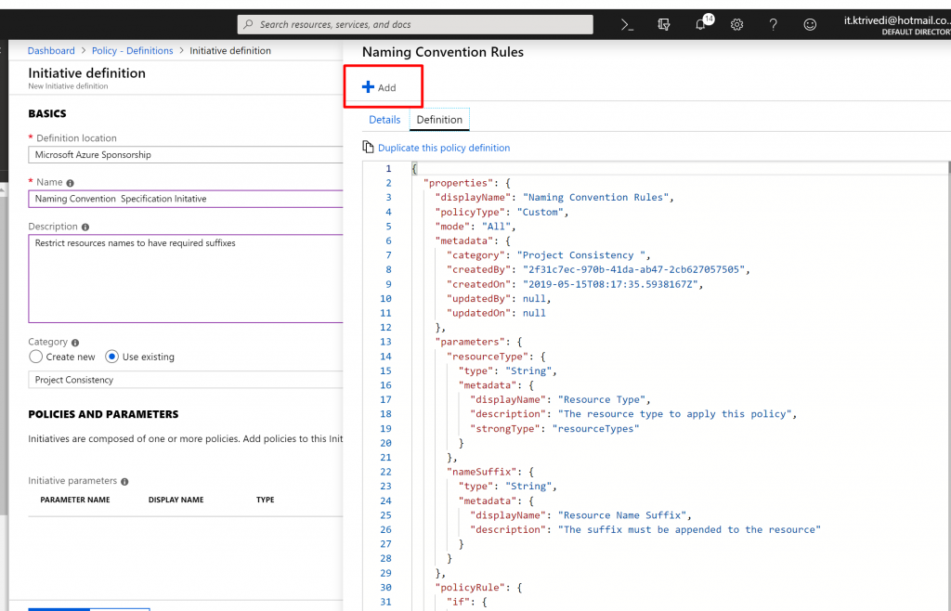Open the account menu for it.ktrivedi@hotmail
Screen dimensions: 951x611
click(895, 25)
